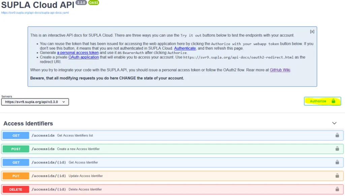Screen dimensions: 345x196
Task: Click the green Authorize button
Action: pyautogui.click(x=322, y=101)
